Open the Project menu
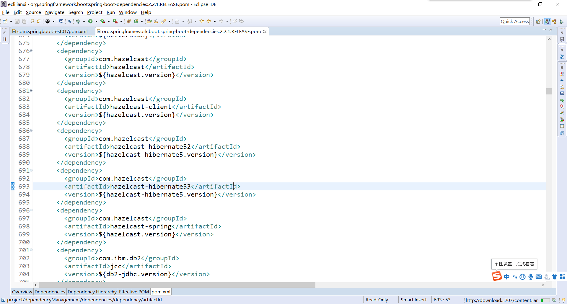 94,12
